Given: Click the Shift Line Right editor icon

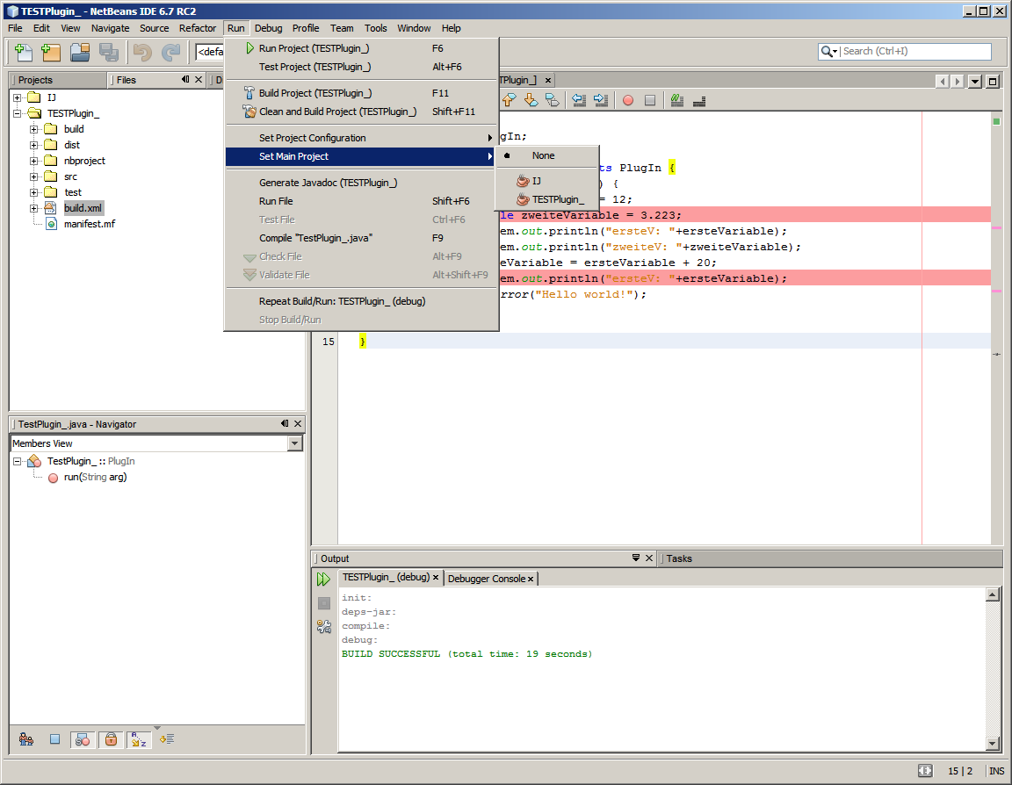Looking at the screenshot, I should click(x=601, y=100).
